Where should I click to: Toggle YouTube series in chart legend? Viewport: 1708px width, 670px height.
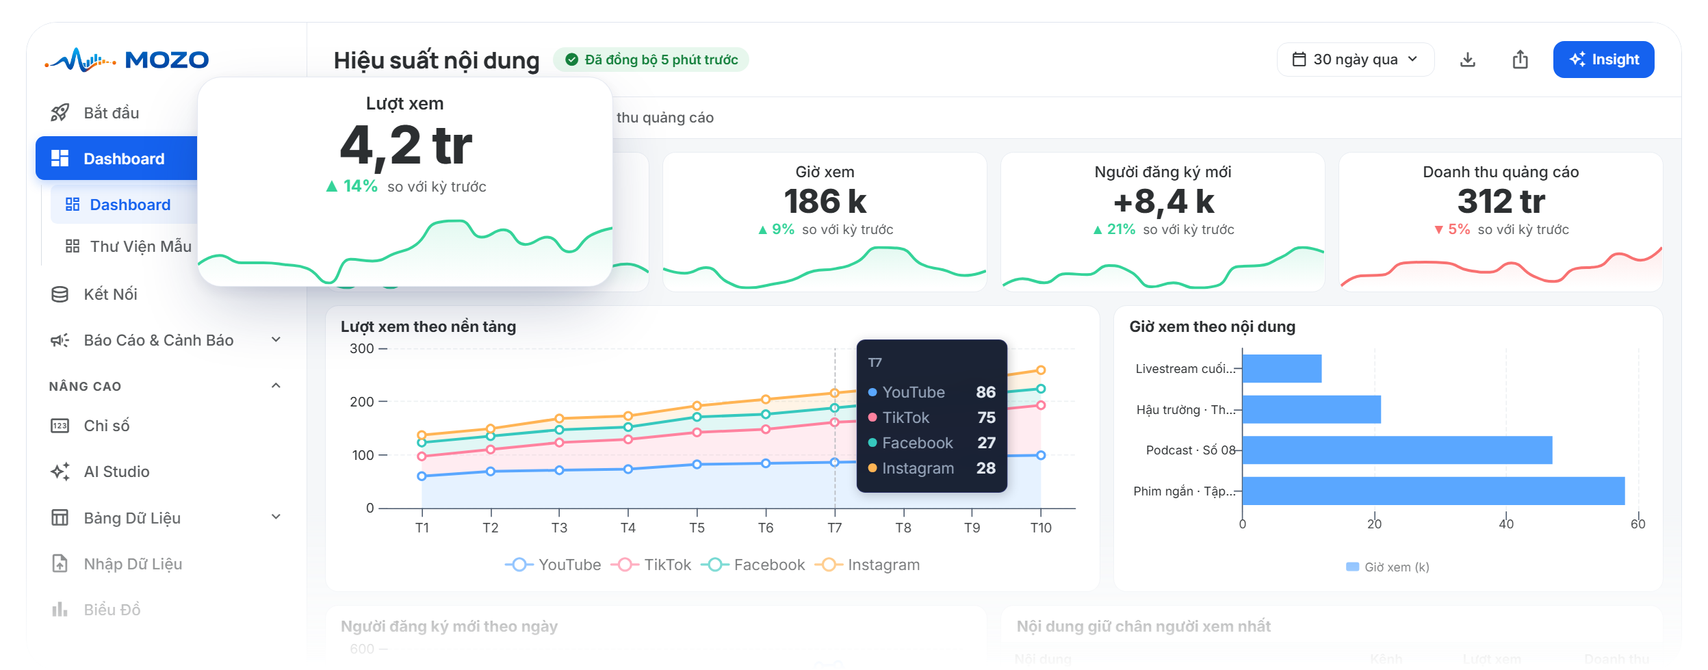pos(553,565)
